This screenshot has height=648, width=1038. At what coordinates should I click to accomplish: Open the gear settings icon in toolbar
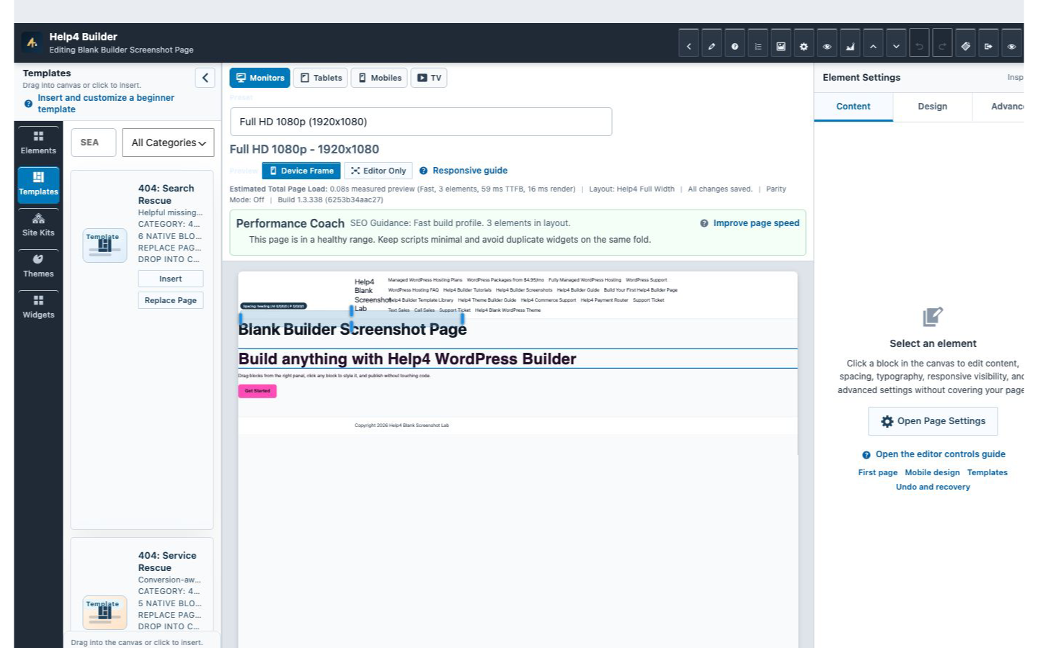coord(804,46)
